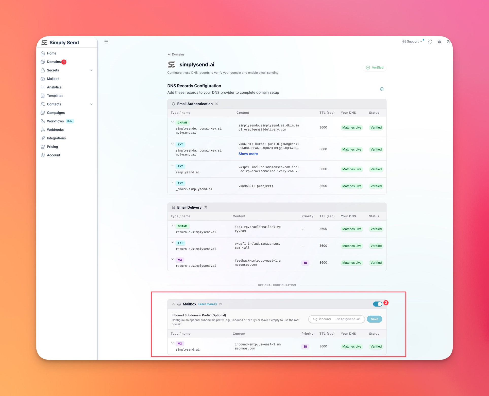The width and height of the screenshot is (489, 396).
Task: Click Verified status for inbound MX row
Action: tap(376, 347)
